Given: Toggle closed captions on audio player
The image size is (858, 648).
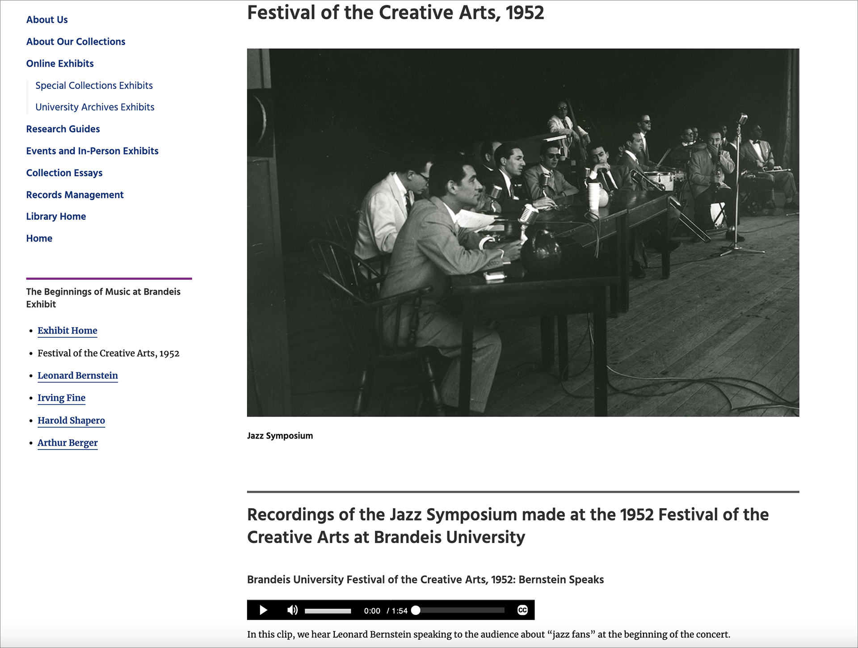Looking at the screenshot, I should [x=522, y=610].
